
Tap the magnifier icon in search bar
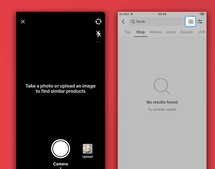(x=133, y=22)
